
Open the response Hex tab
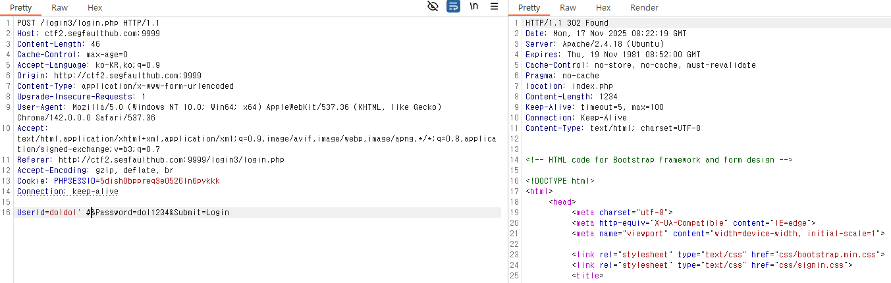[603, 8]
